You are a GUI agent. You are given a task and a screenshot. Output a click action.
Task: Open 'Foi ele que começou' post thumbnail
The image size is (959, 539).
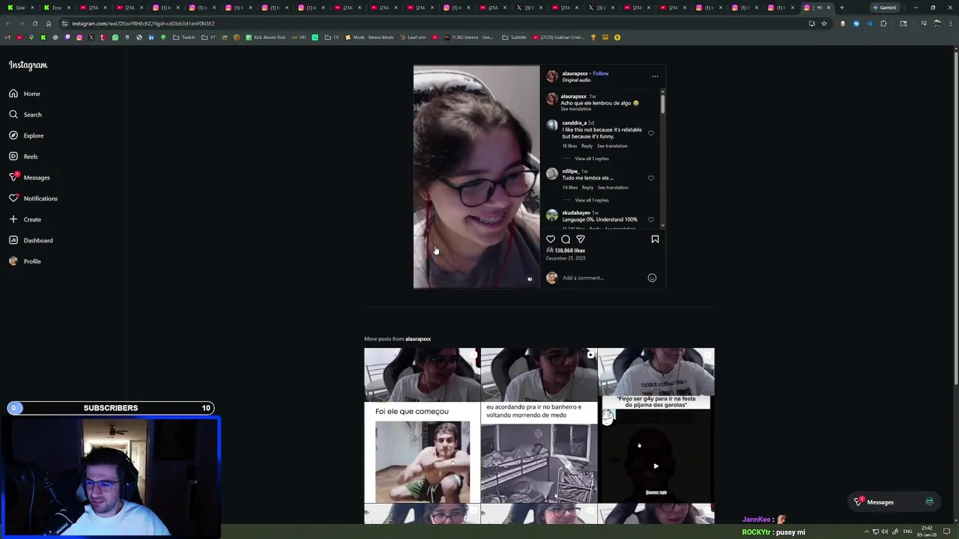coord(422,425)
